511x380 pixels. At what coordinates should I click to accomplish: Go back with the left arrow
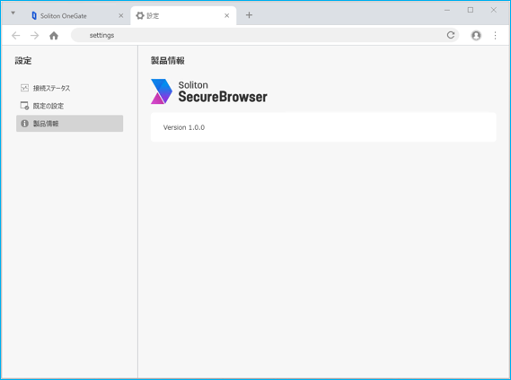click(x=15, y=35)
